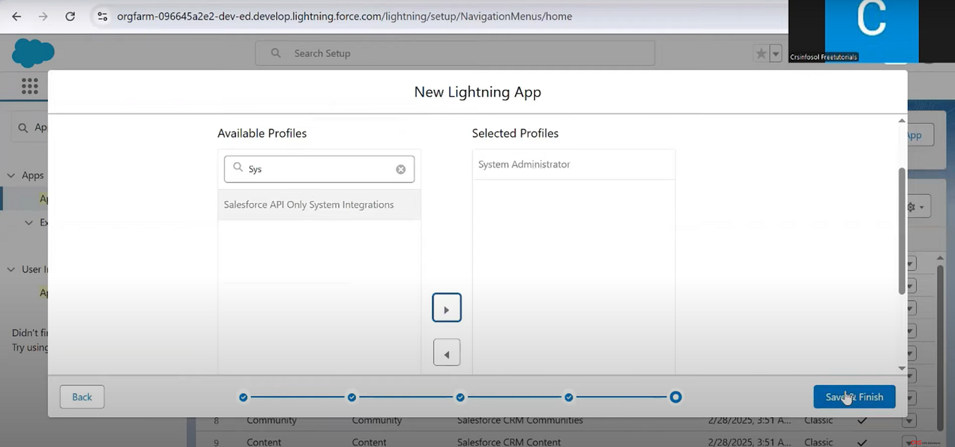
Task: Click row number 8 cell
Action: click(216, 420)
